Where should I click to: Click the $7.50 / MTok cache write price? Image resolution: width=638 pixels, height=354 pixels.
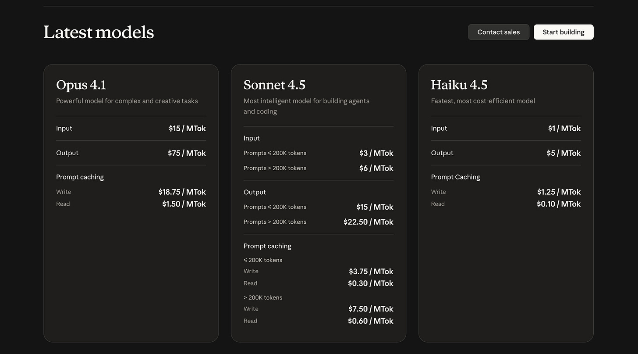pyautogui.click(x=371, y=309)
